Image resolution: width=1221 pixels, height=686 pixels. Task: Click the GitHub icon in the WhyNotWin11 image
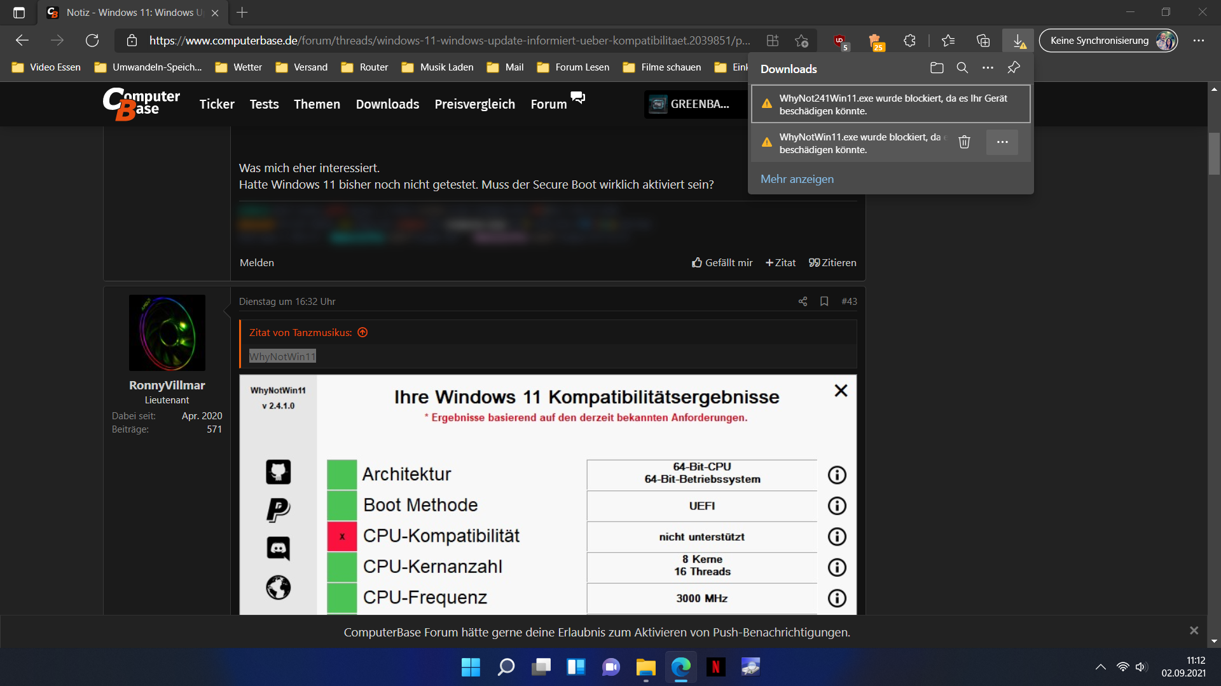pos(278,472)
